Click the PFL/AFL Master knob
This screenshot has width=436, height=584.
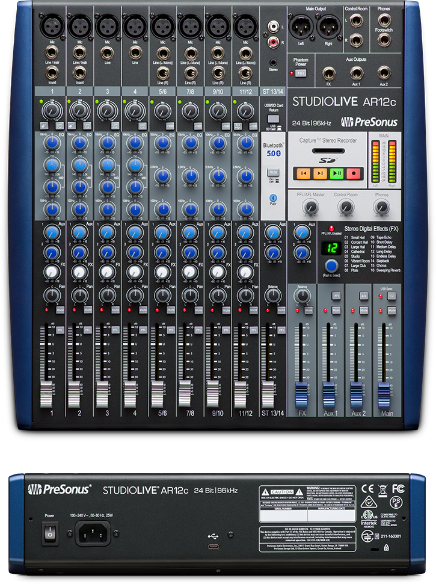click(310, 207)
